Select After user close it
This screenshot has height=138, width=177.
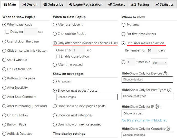(55, 25)
